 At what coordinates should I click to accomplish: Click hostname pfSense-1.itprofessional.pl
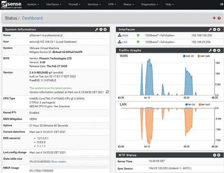tap(46, 35)
